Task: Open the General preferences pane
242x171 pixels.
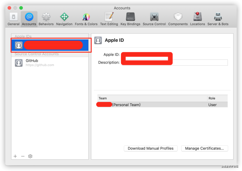Action: coord(13,19)
